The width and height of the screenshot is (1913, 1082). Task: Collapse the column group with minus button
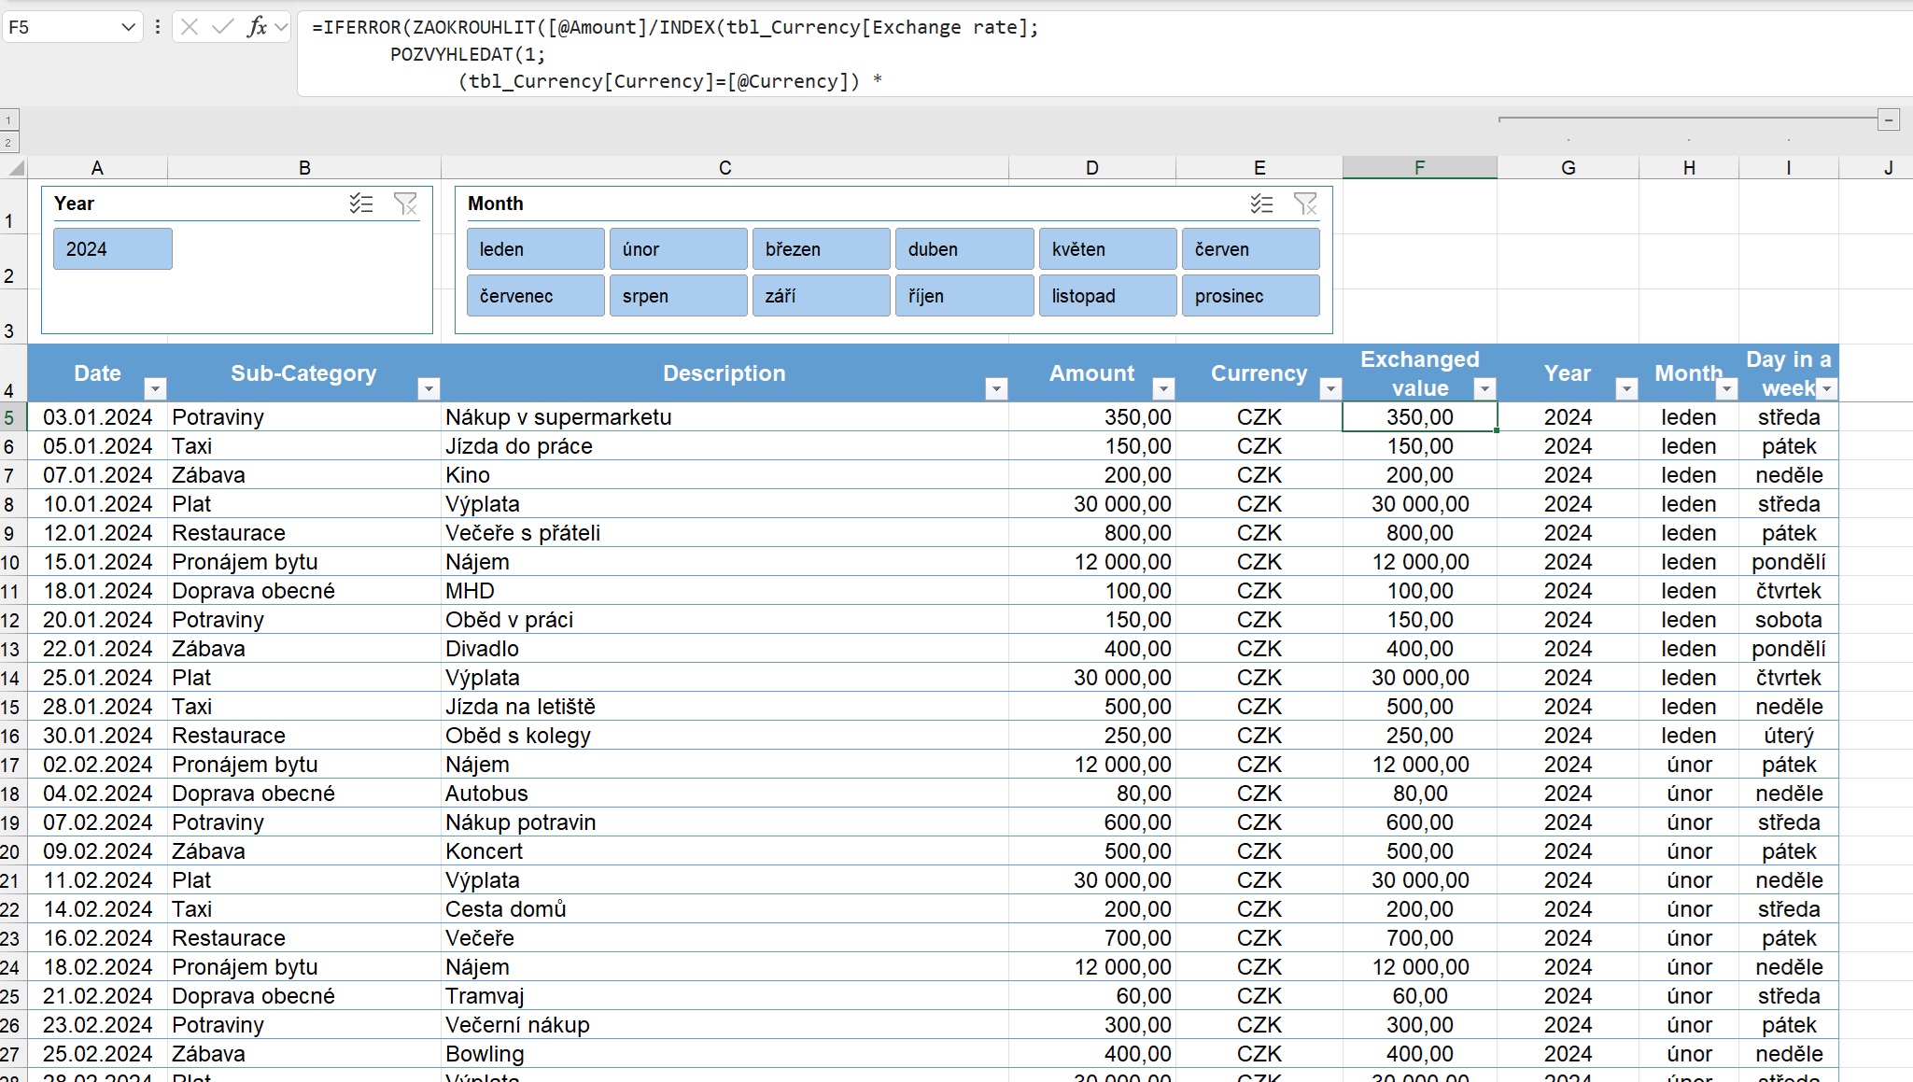point(1889,119)
